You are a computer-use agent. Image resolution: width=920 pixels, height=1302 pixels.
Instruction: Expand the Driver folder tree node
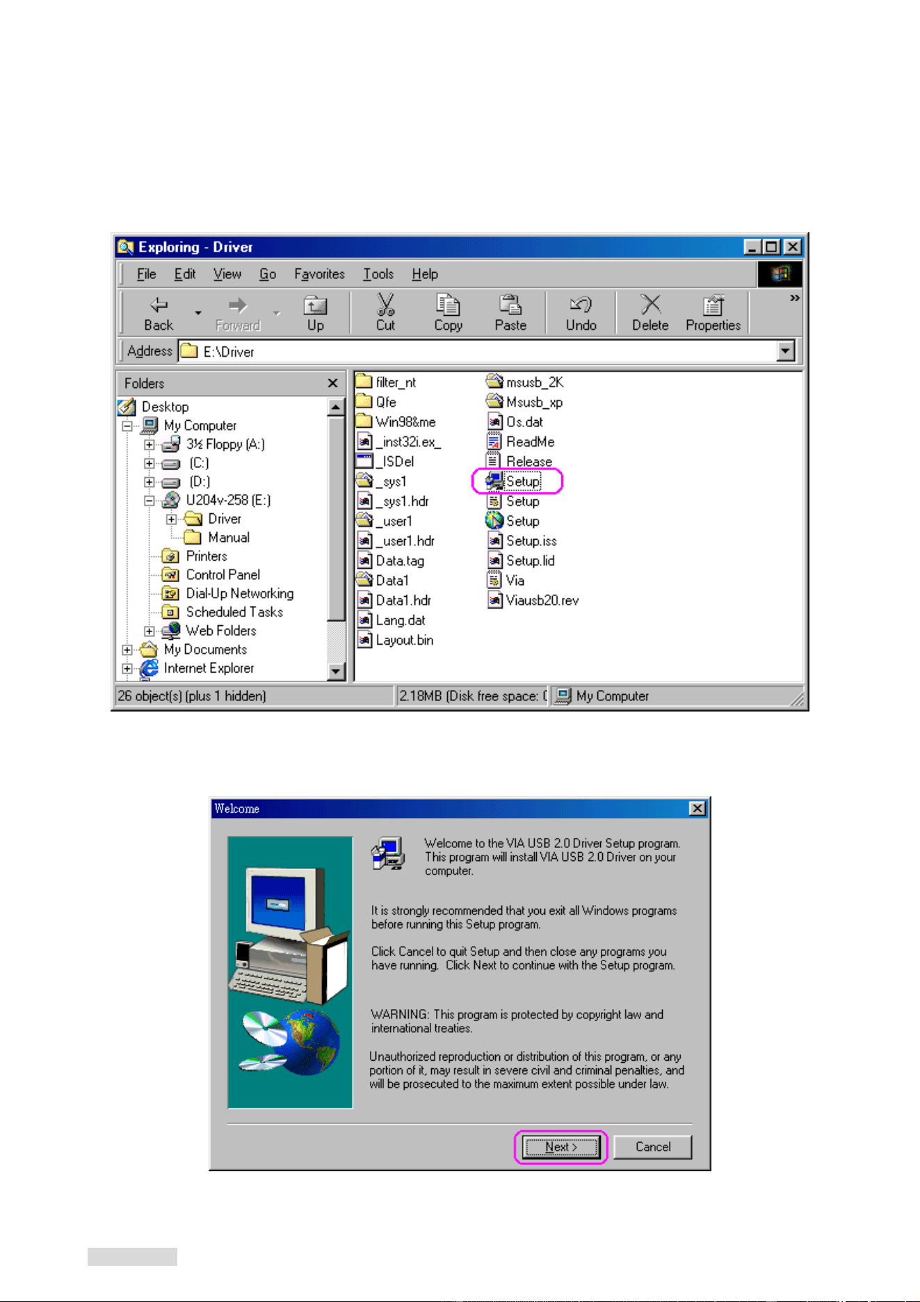point(171,519)
